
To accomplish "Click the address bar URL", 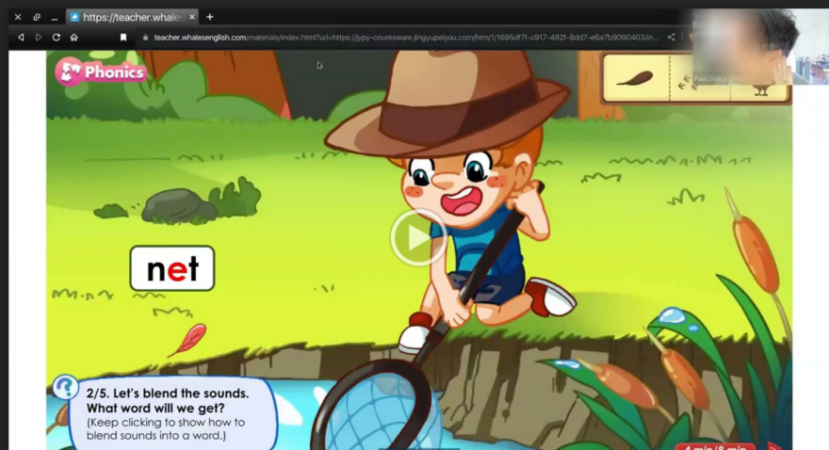I will point(405,38).
